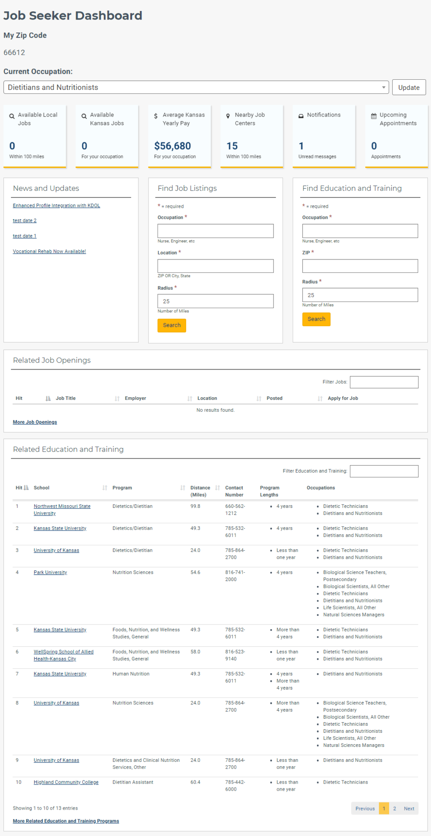
Task: Click the 0 appointments count
Action: click(x=374, y=146)
